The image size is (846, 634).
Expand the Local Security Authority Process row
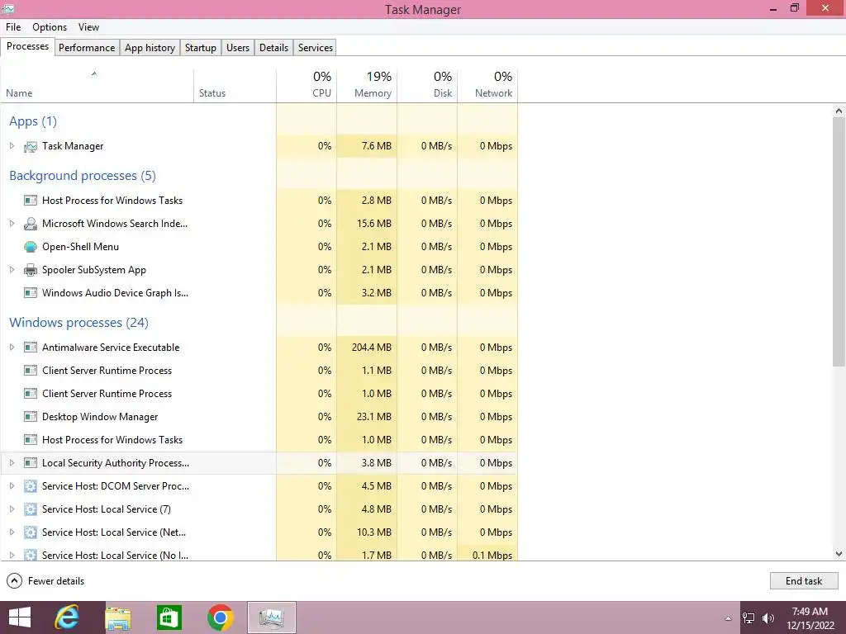(x=12, y=462)
